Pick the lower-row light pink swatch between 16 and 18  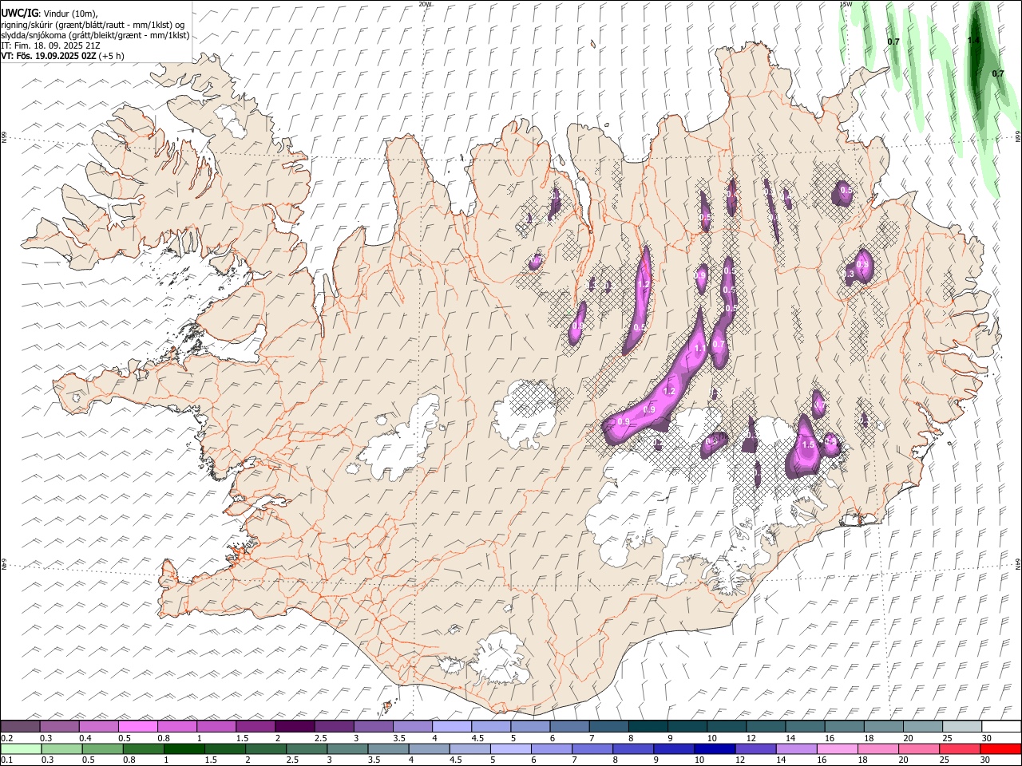point(838,748)
